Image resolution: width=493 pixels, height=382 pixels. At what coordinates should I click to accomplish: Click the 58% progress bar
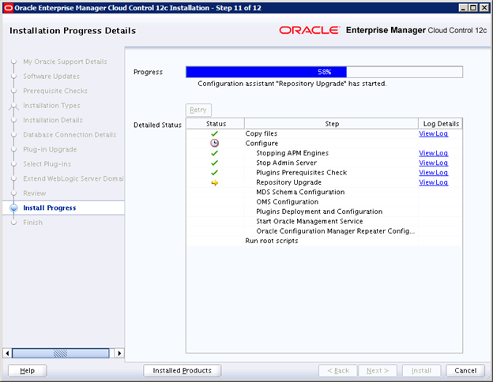324,72
